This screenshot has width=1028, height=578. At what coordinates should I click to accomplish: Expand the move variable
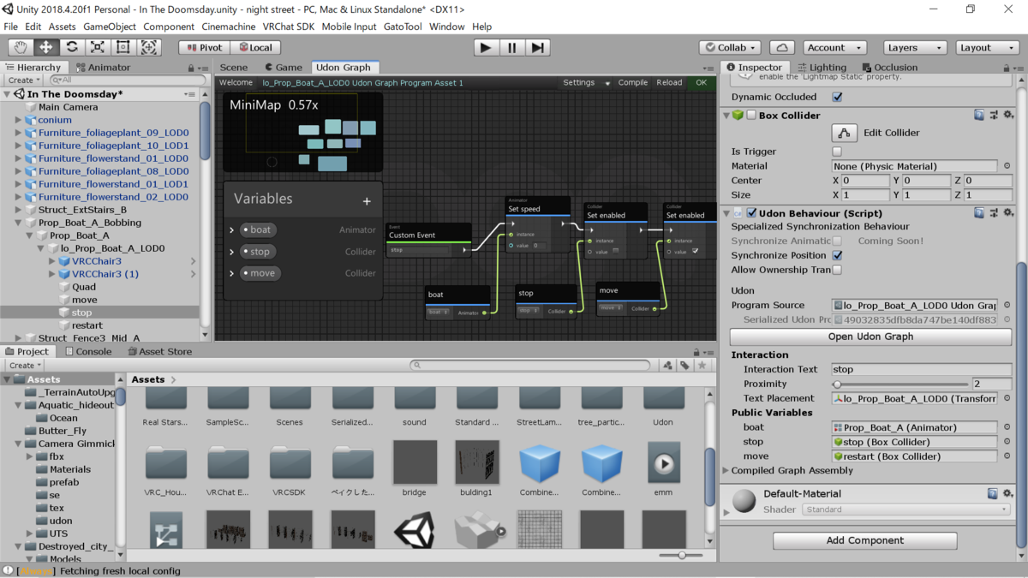point(231,273)
